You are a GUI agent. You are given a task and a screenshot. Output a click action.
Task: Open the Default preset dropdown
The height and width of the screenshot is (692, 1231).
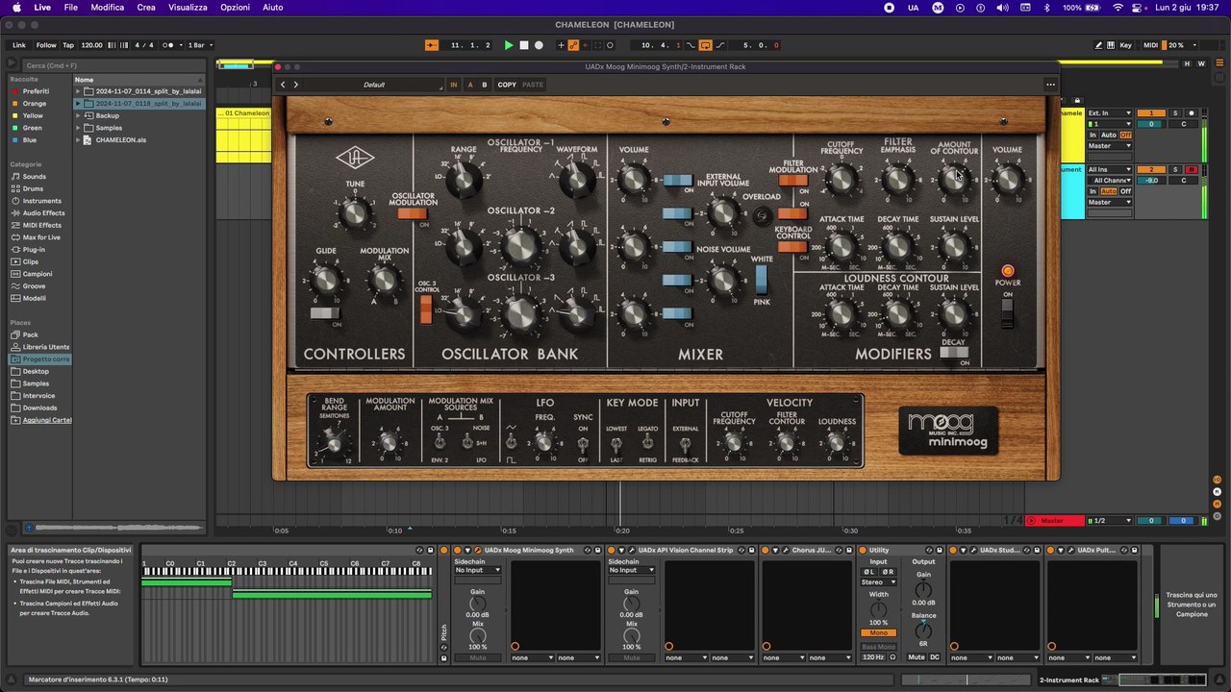coord(375,85)
